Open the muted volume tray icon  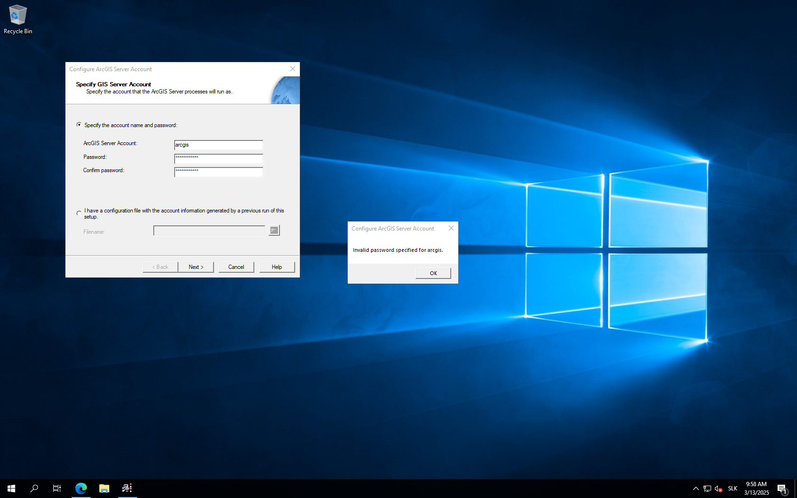(x=719, y=489)
